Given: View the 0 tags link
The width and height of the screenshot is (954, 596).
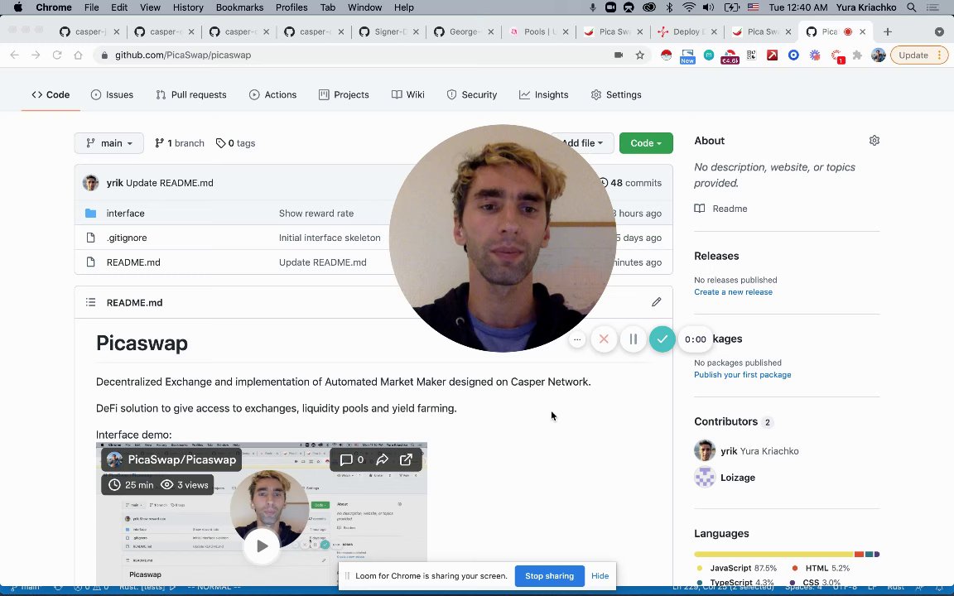Looking at the screenshot, I should click(x=235, y=143).
